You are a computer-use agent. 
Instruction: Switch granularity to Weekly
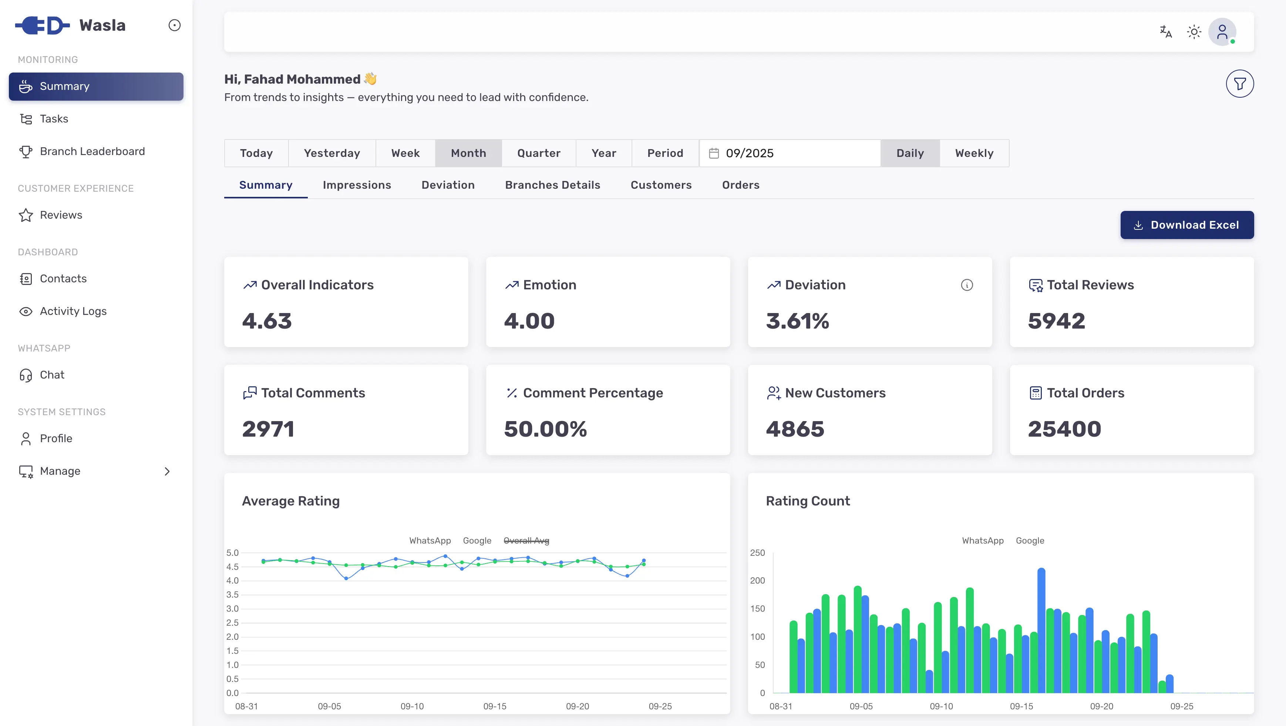tap(973, 153)
